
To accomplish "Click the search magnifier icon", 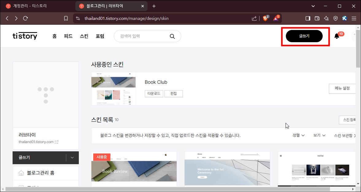I will point(172,36).
